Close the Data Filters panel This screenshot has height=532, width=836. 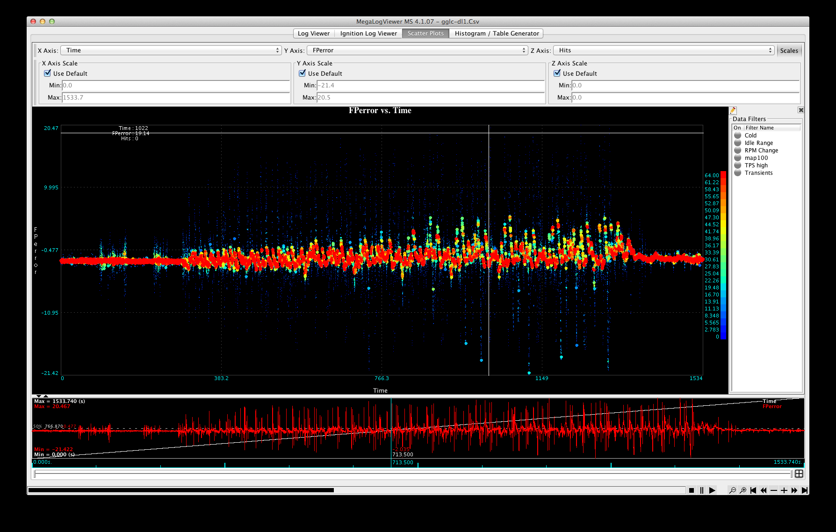pyautogui.click(x=801, y=110)
